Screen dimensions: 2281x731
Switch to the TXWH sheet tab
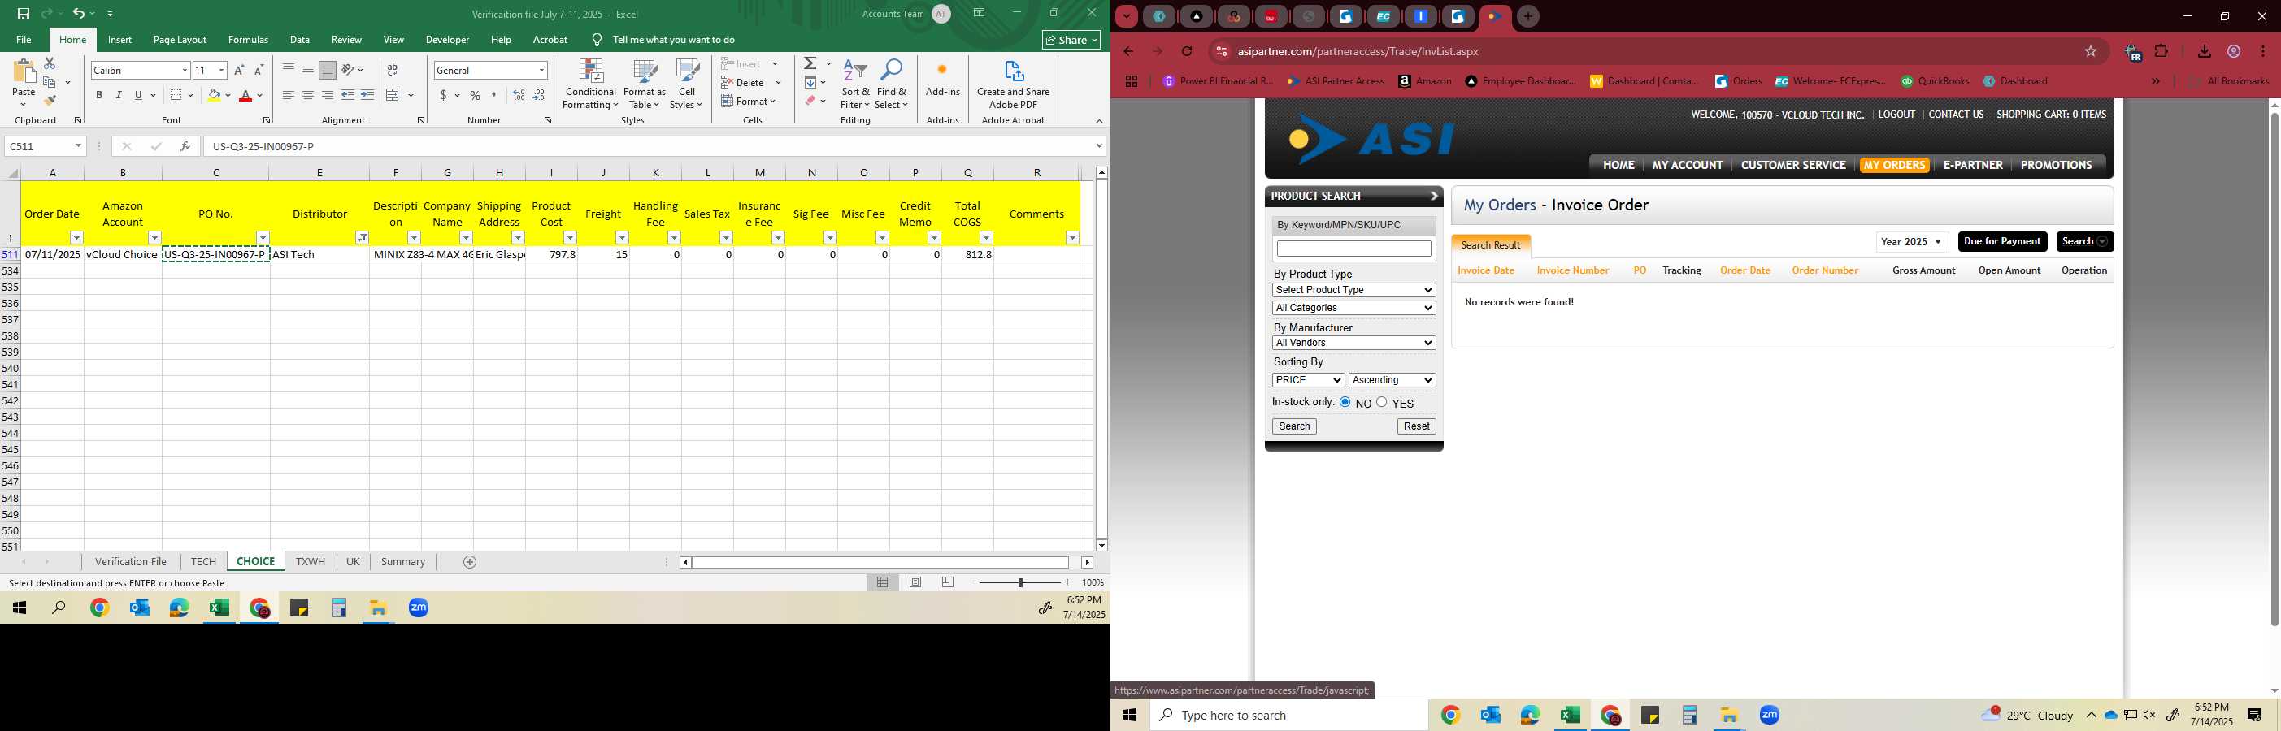pyautogui.click(x=310, y=562)
